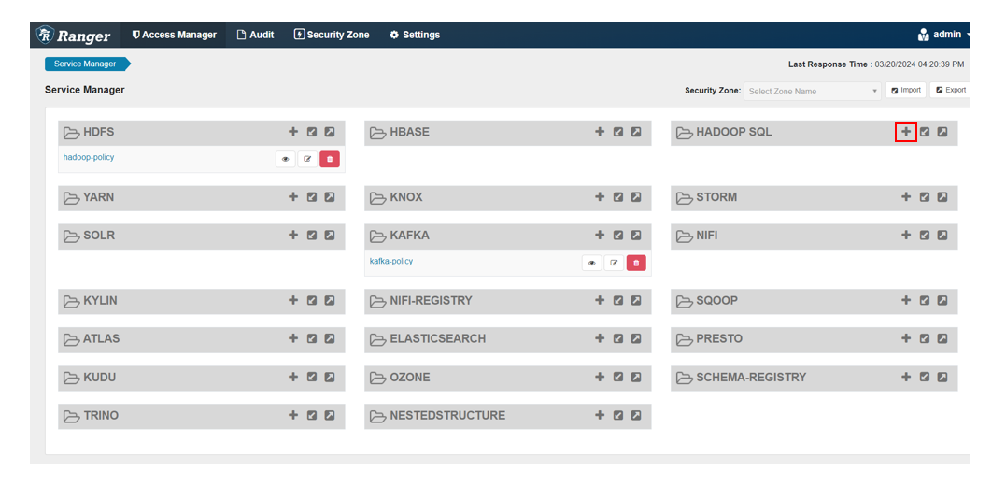This screenshot has height=501, width=1006.
Task: Click the Export button
Action: click(950, 90)
